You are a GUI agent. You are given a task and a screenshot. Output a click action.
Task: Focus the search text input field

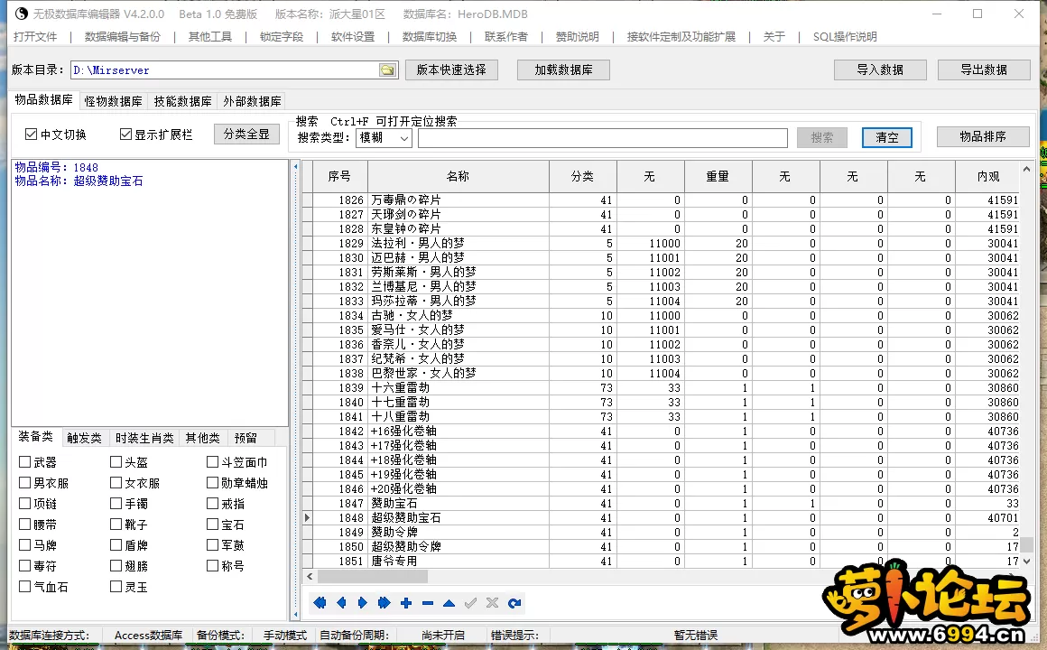pos(602,137)
